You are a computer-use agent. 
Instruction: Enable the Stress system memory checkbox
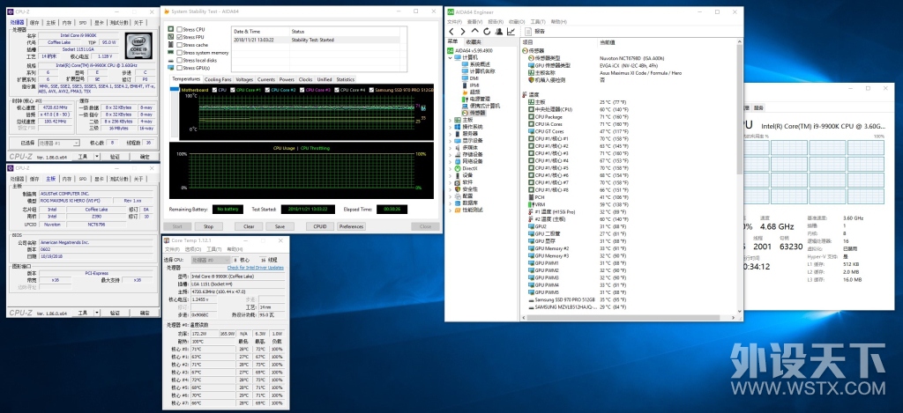180,52
